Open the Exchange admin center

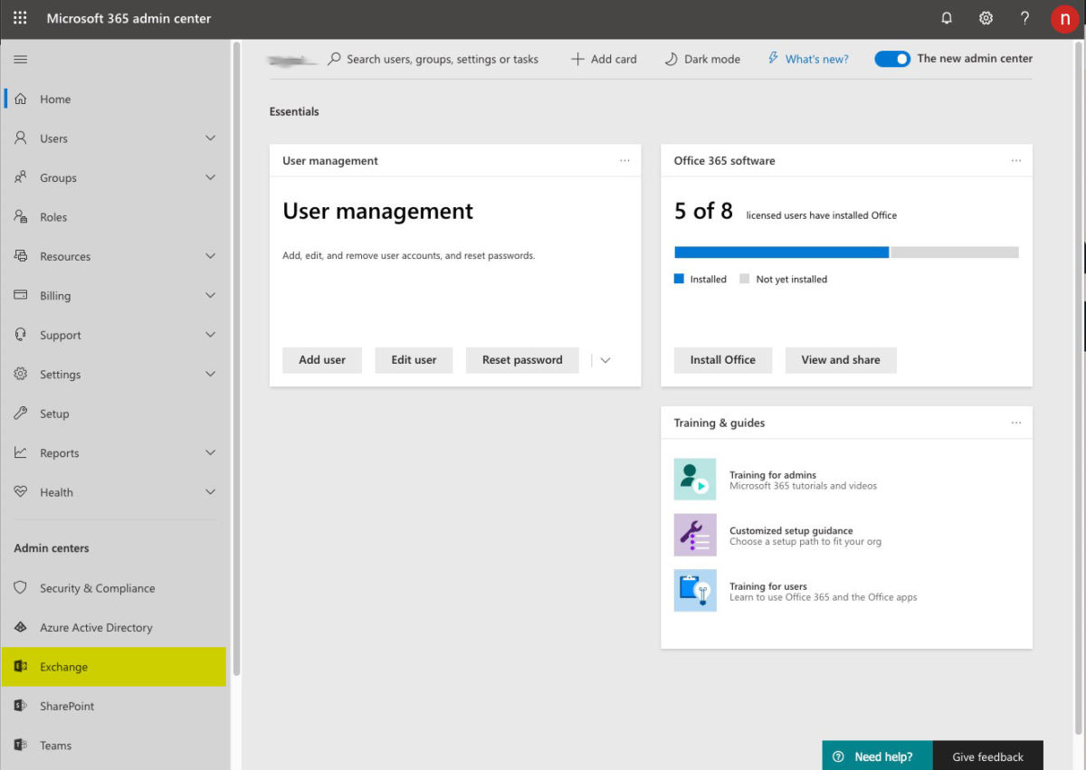pyautogui.click(x=63, y=667)
